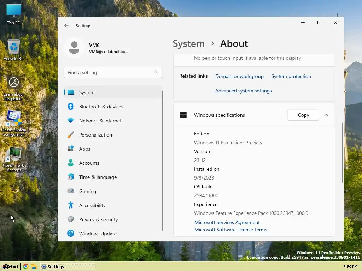Click the Windows logo beside Windows specifications

coord(183,115)
